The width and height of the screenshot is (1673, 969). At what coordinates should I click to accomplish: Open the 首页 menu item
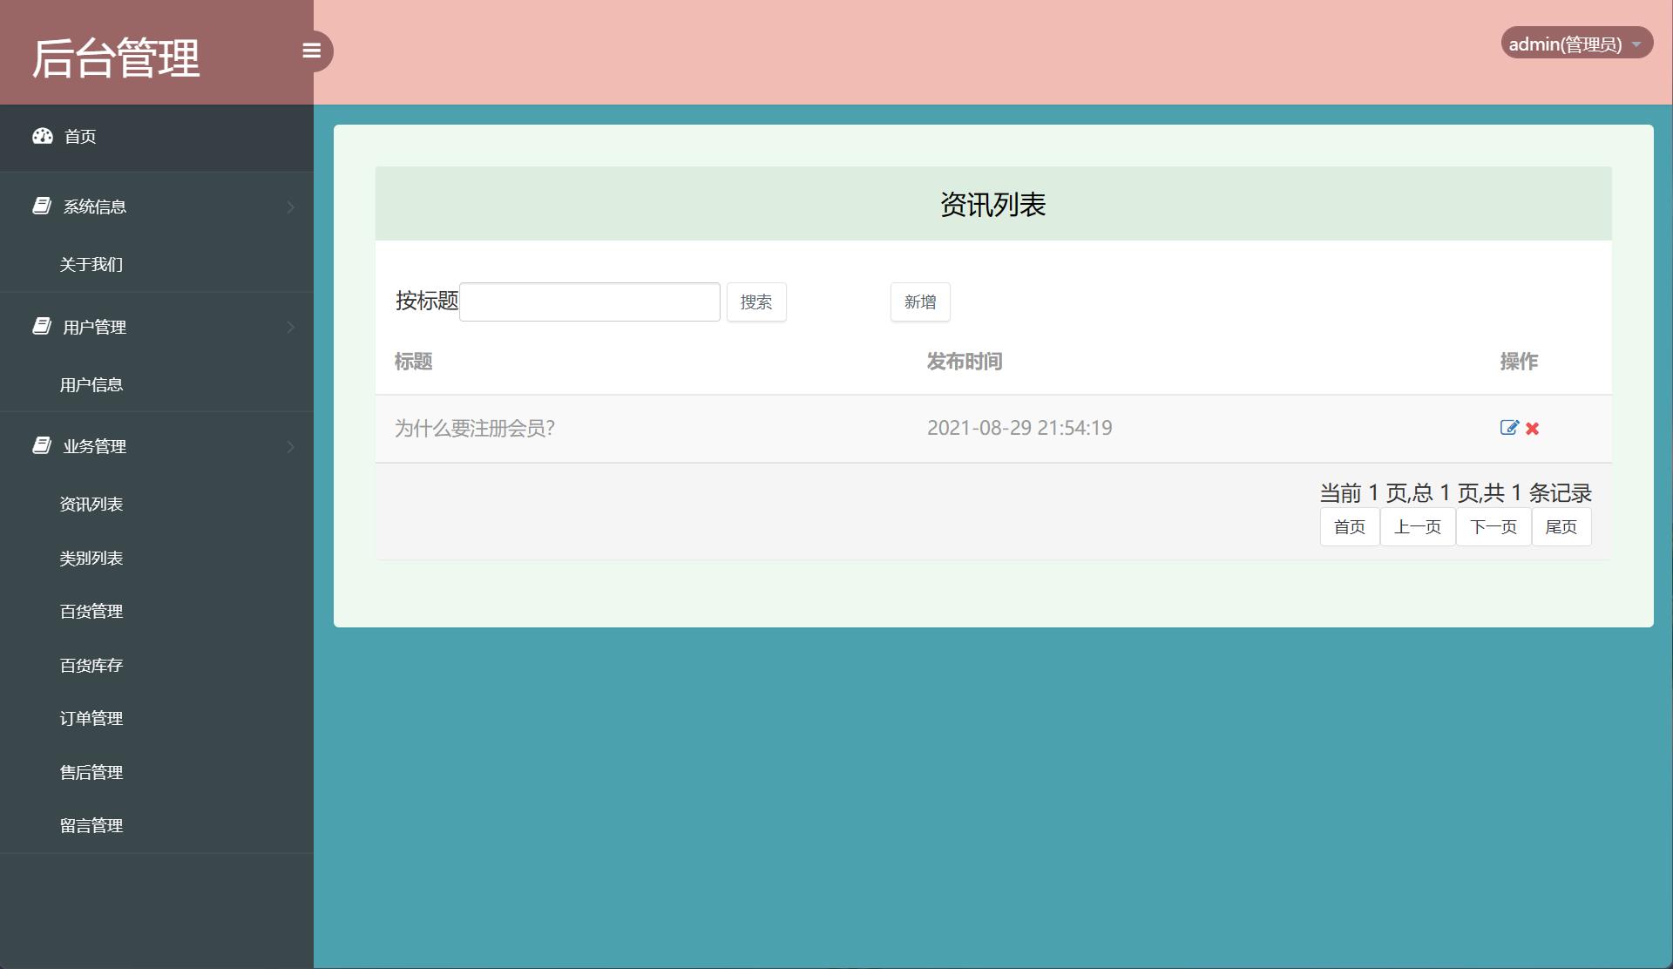click(80, 136)
